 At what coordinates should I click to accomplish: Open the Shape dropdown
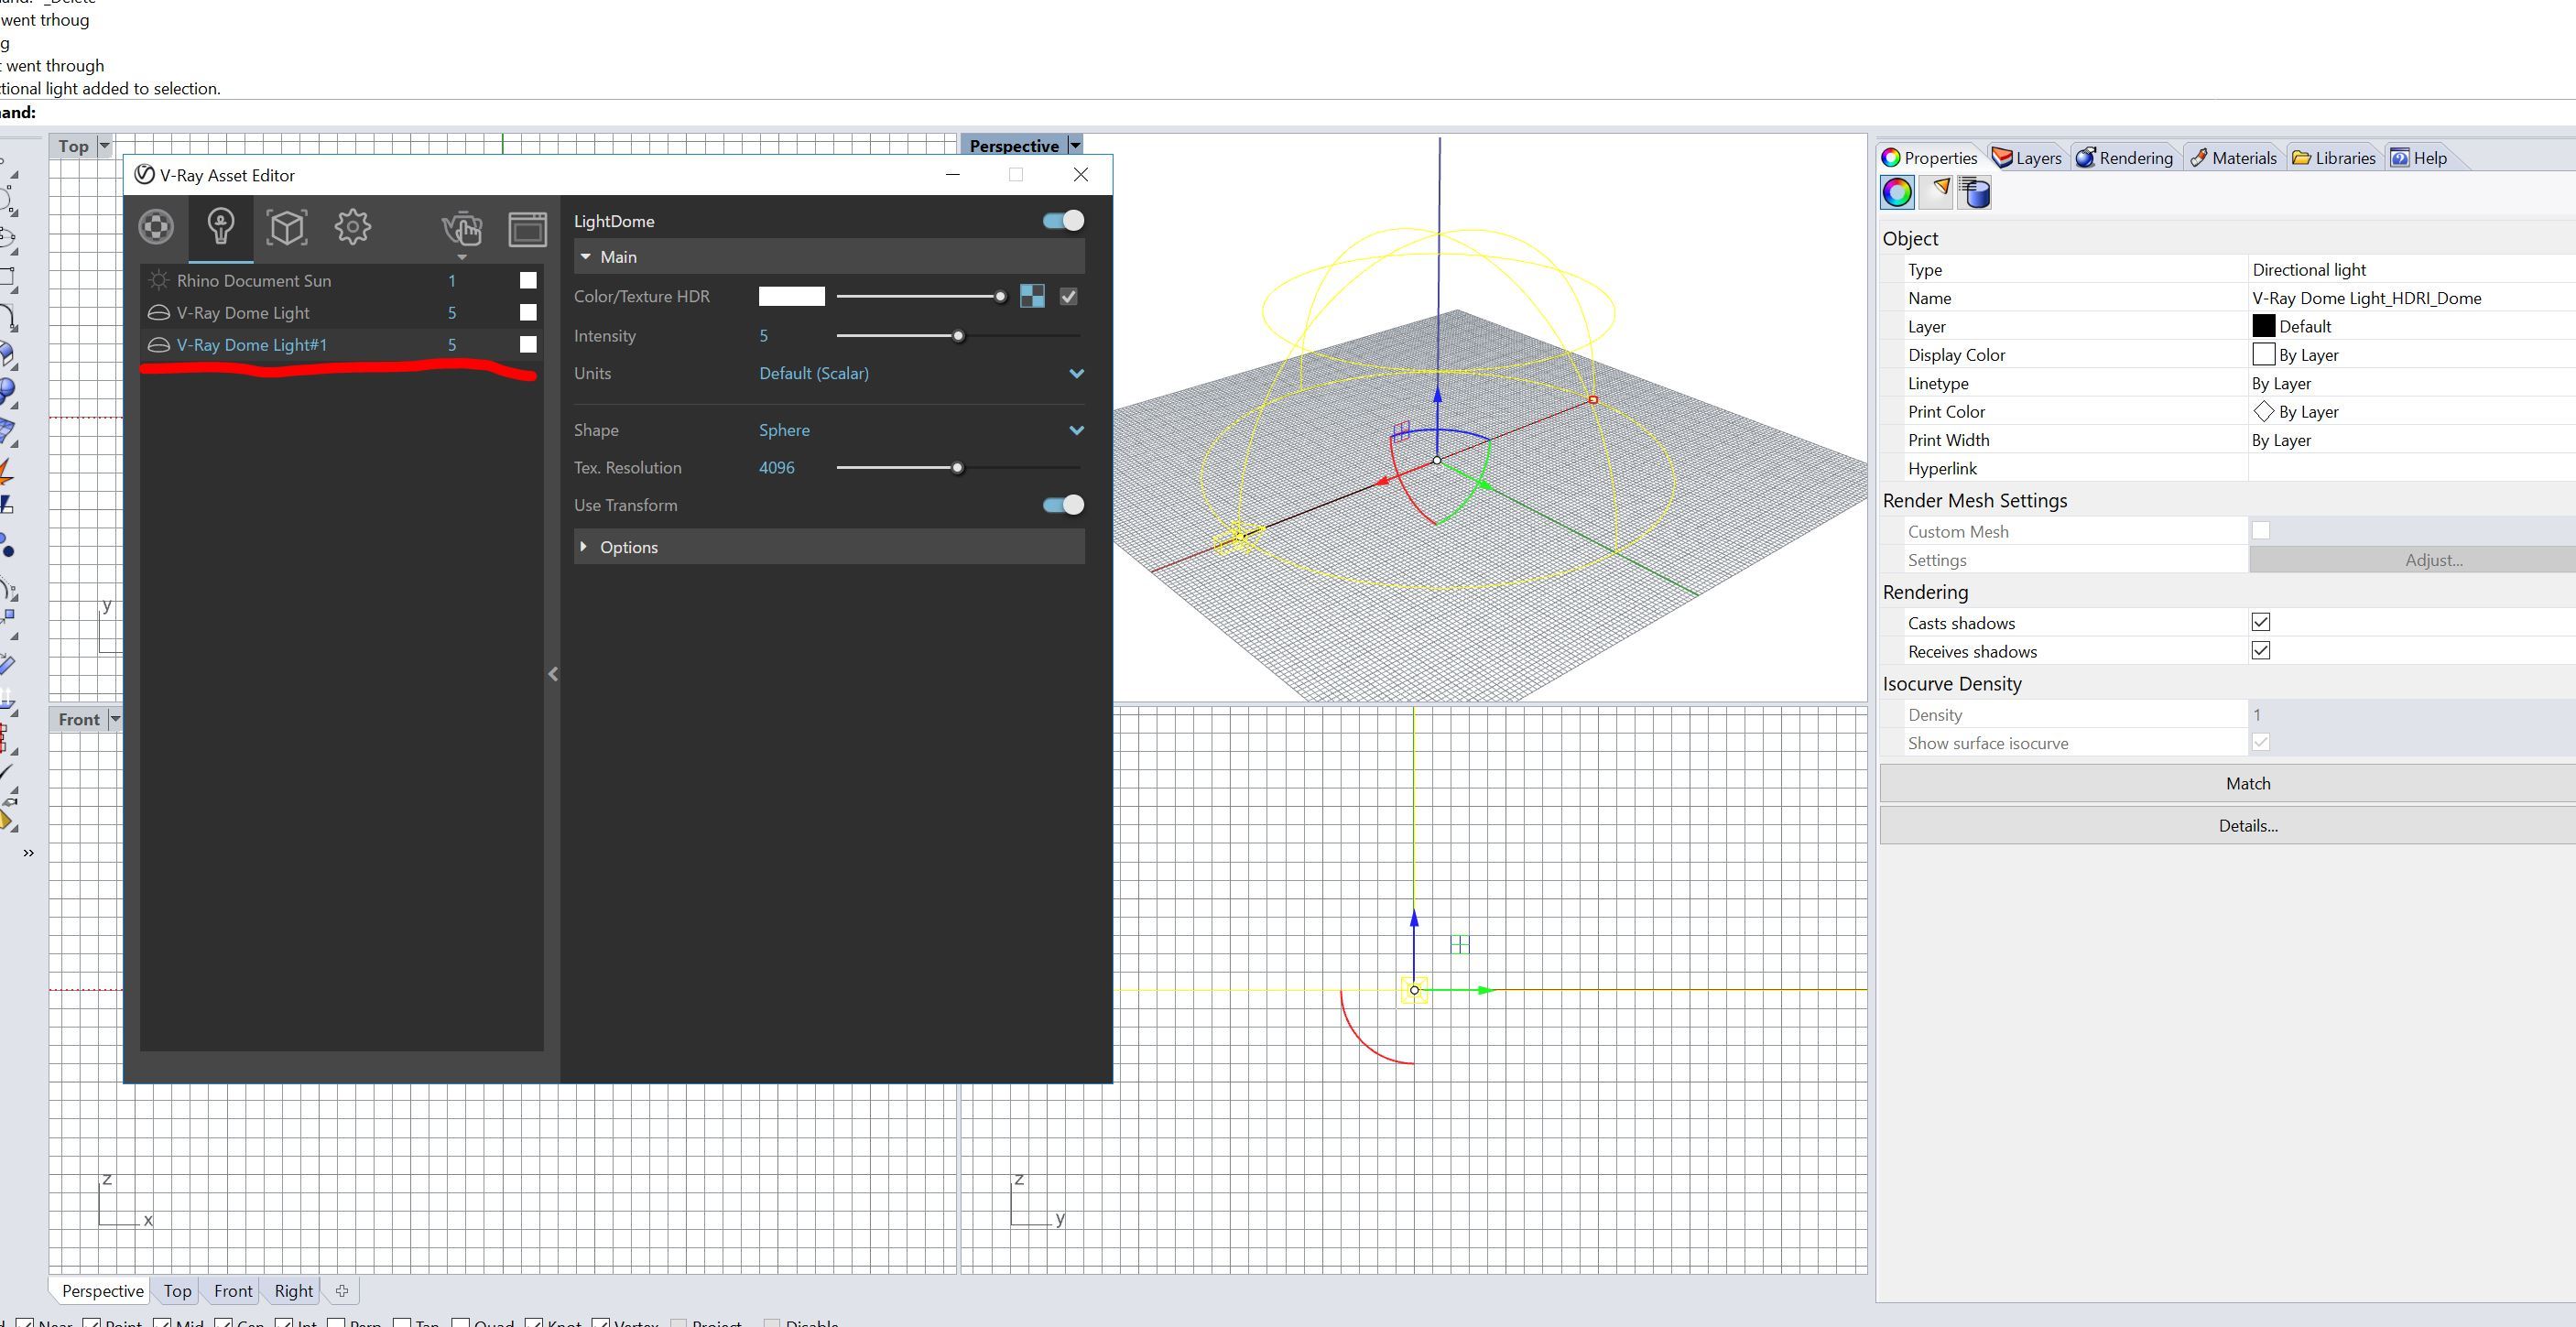coord(921,430)
